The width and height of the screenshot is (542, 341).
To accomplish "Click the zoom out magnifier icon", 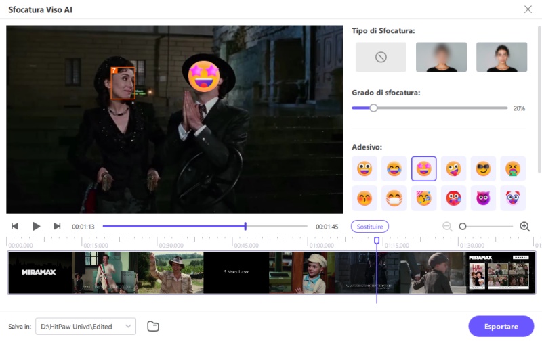I will coord(447,227).
